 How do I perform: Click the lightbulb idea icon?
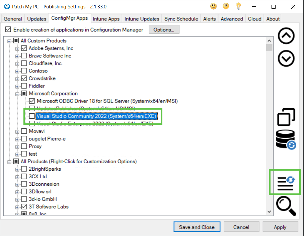pos(238,6)
